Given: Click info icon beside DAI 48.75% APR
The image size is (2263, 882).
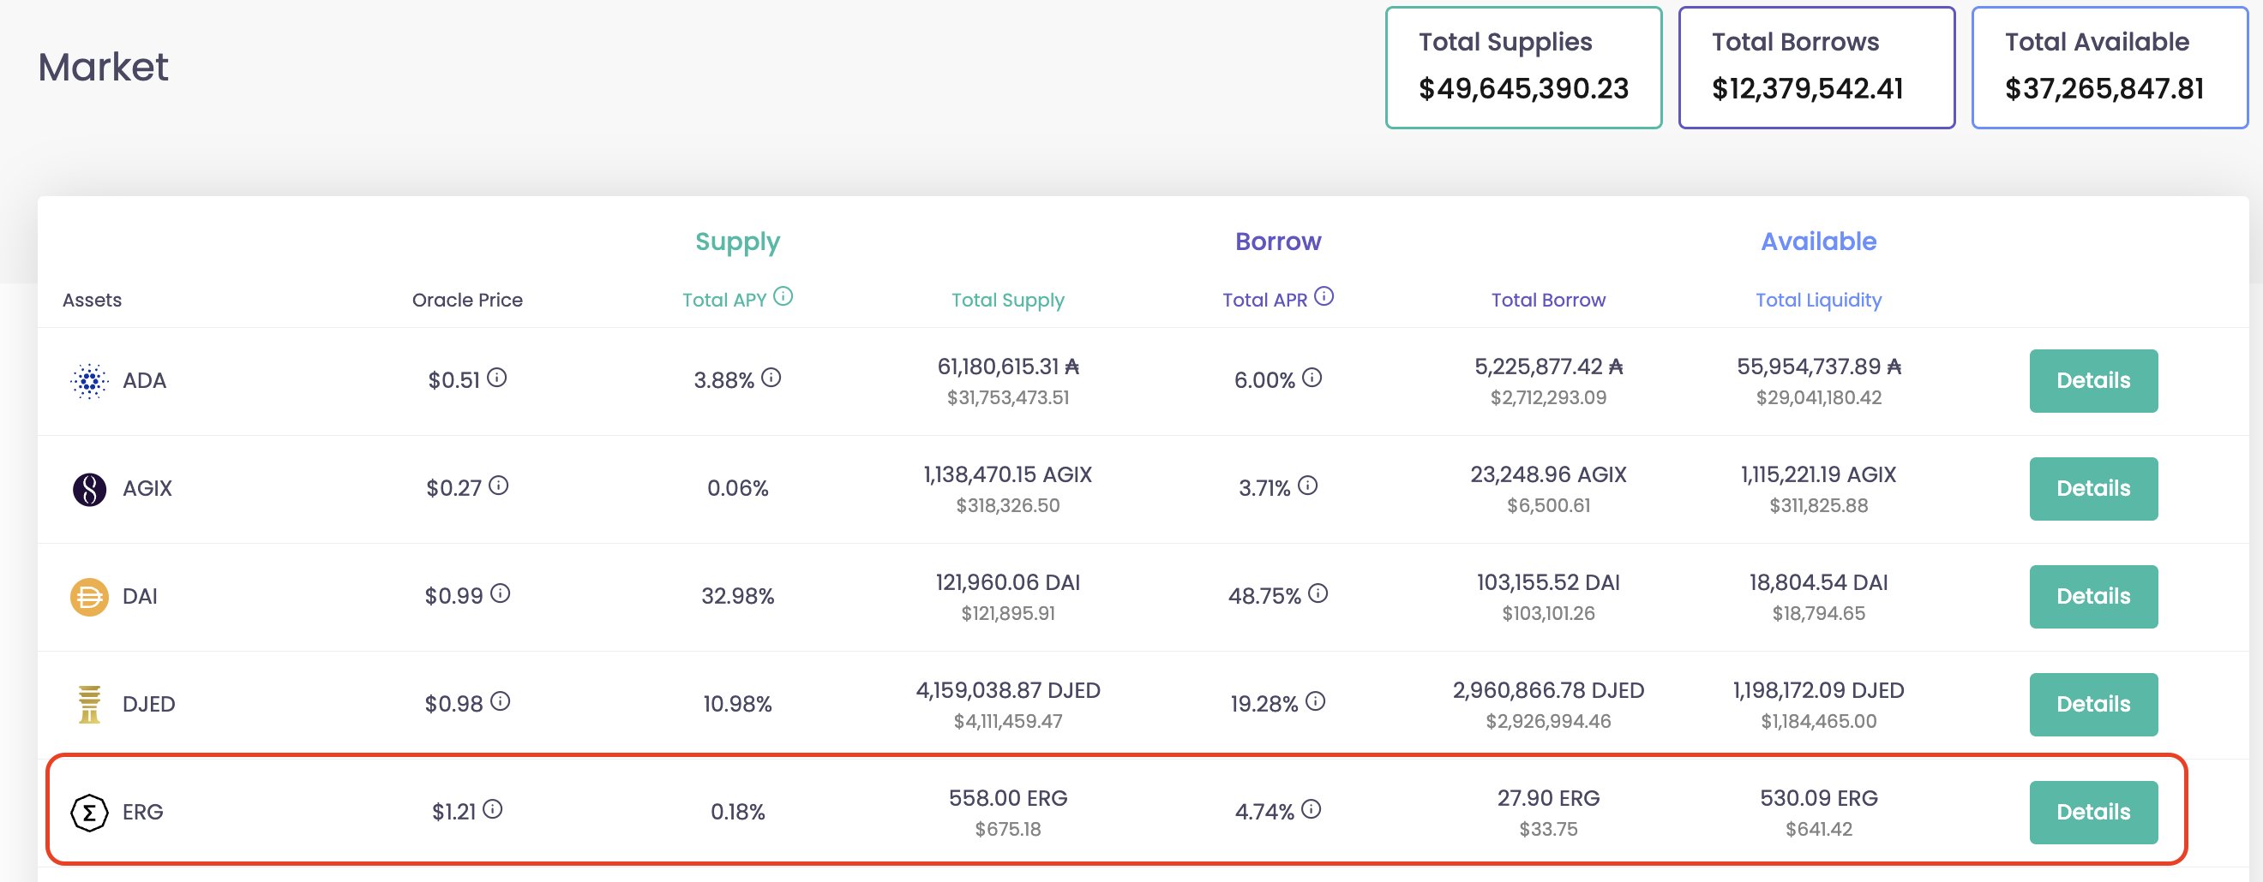Looking at the screenshot, I should (x=1318, y=594).
